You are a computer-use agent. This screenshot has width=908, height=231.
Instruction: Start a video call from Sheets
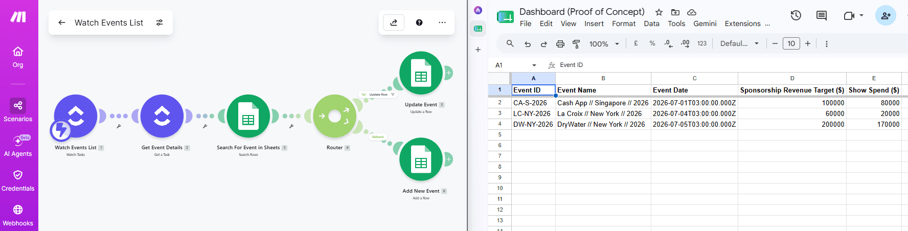point(849,16)
